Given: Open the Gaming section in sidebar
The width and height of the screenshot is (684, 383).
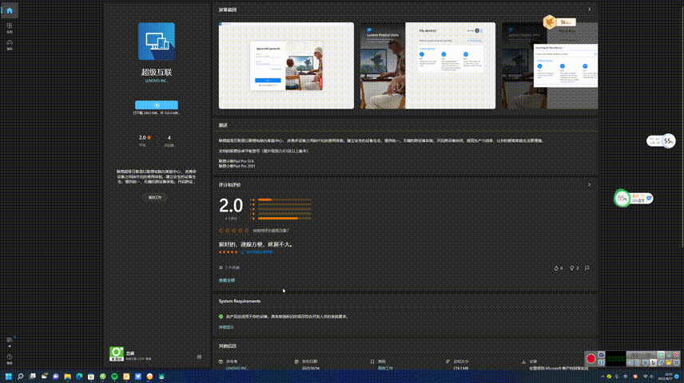Looking at the screenshot, I should [x=10, y=45].
